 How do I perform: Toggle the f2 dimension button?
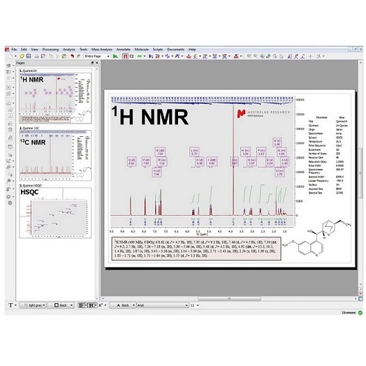pos(132,57)
